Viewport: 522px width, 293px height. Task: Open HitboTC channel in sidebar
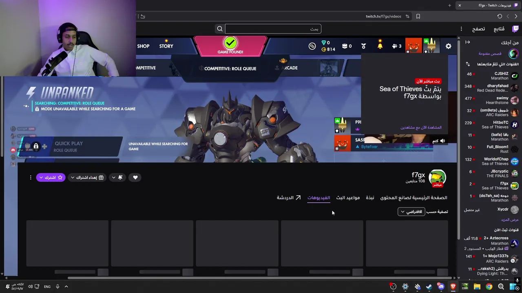492,125
